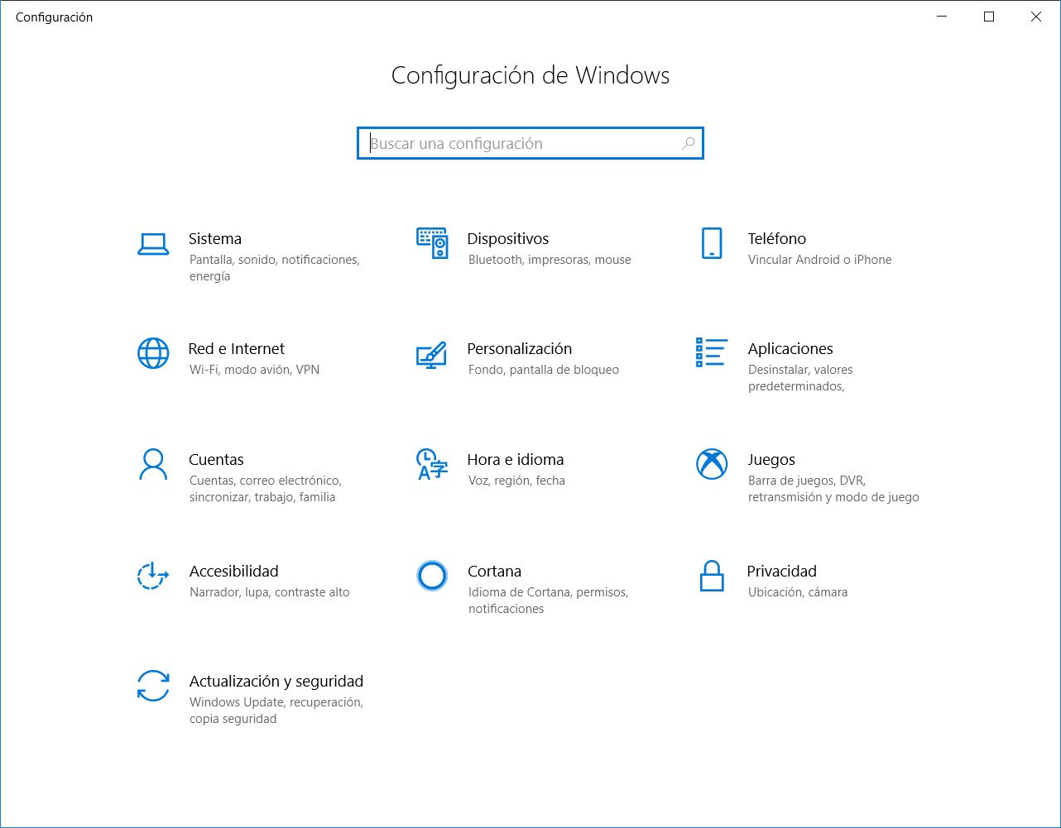The height and width of the screenshot is (828, 1061).
Task: Click the Cuentas person icon
Action: click(153, 464)
